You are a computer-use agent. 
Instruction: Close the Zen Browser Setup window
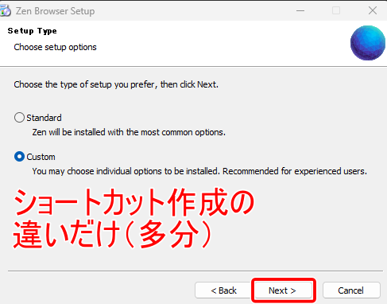pos(373,10)
